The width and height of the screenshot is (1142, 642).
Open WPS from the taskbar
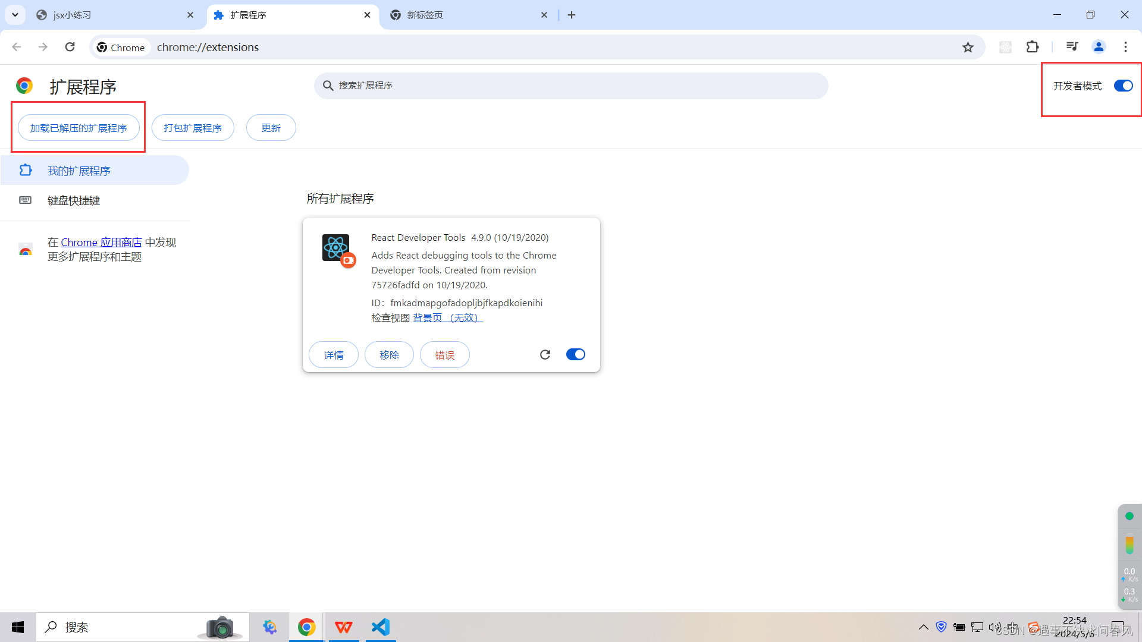[343, 627]
